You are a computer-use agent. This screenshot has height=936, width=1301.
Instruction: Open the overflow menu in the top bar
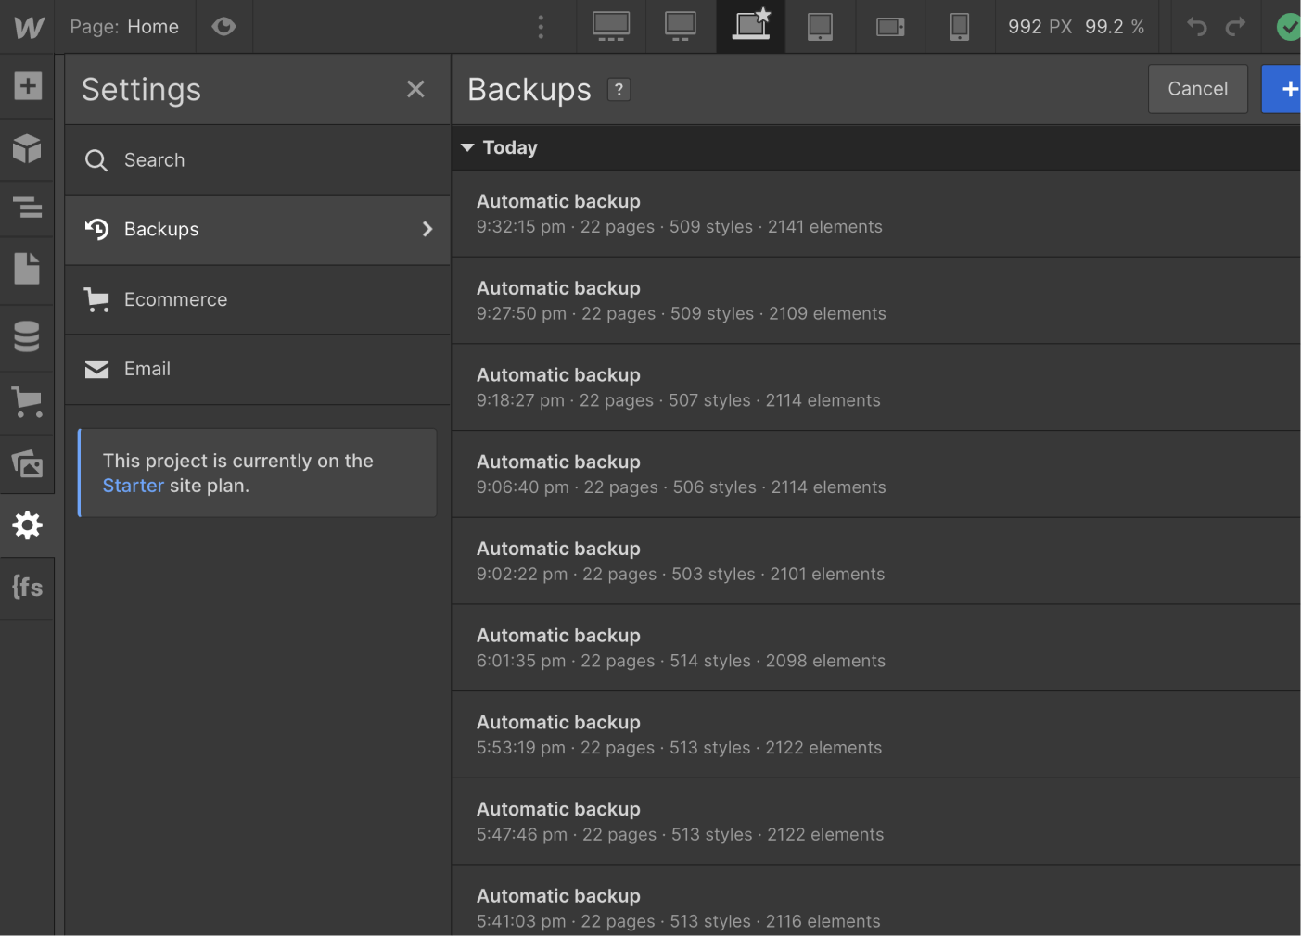point(541,27)
